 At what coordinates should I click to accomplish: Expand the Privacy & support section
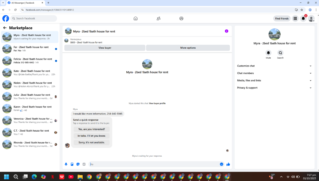274,88
